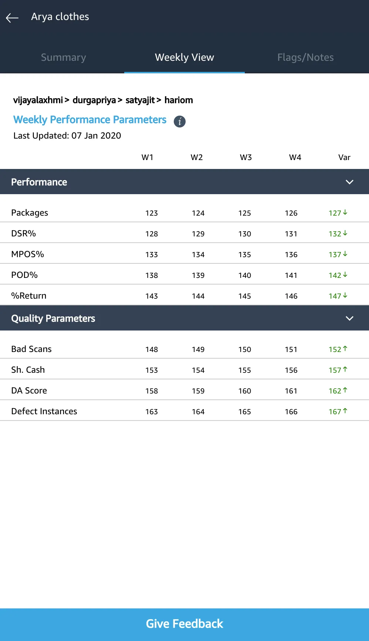This screenshot has width=369, height=641.
Task: Select the Weekly View tab
Action: [x=184, y=57]
